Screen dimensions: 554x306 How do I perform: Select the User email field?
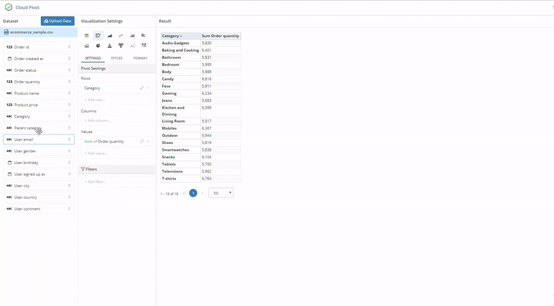point(38,139)
